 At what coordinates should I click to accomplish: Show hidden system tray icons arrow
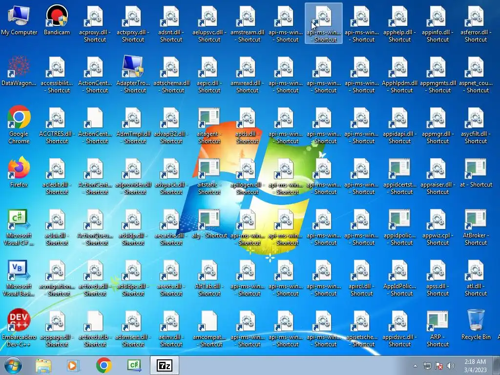415,366
